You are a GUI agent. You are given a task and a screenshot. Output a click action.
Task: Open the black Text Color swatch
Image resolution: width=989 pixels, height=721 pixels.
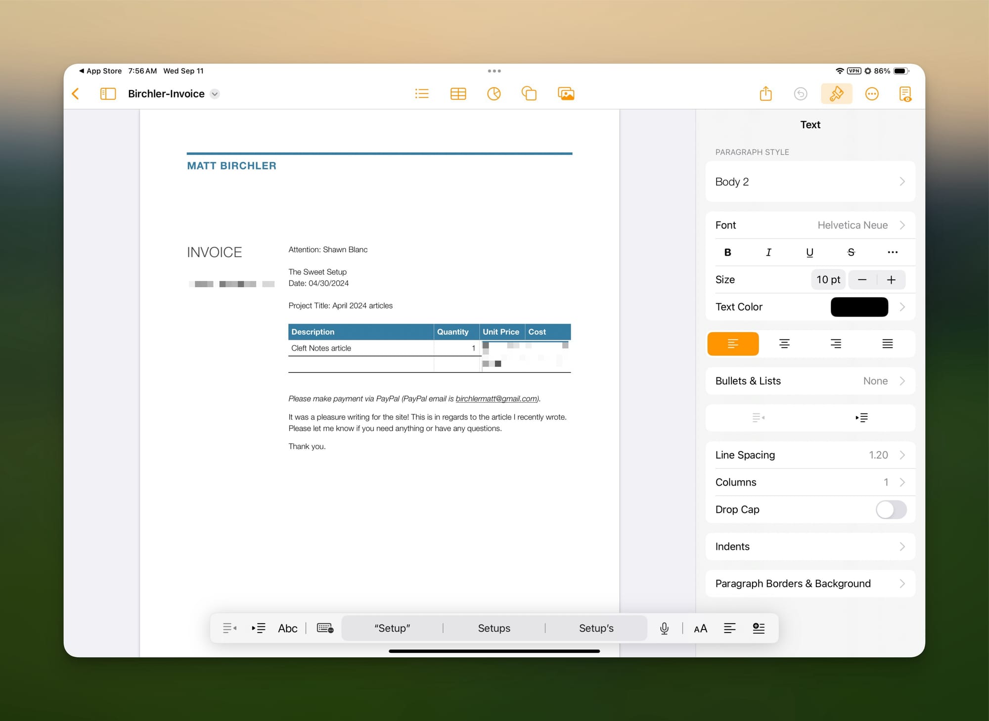(859, 307)
